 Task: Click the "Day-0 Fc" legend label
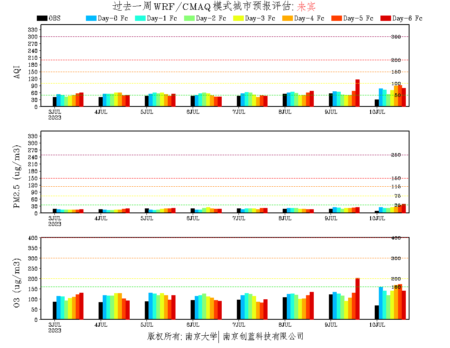[112, 18]
